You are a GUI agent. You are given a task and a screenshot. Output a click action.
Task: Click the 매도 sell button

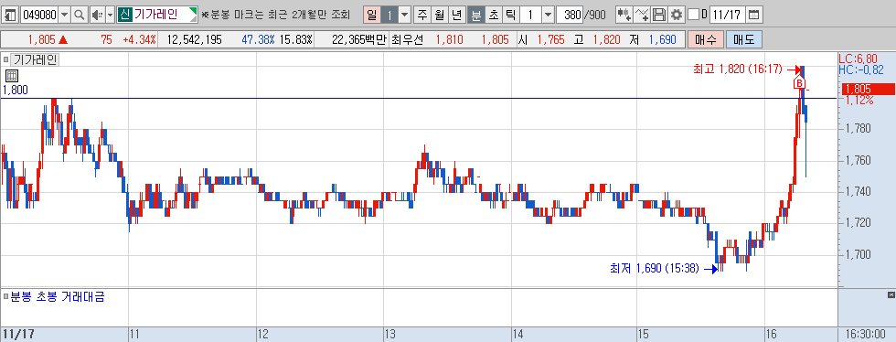pos(743,40)
